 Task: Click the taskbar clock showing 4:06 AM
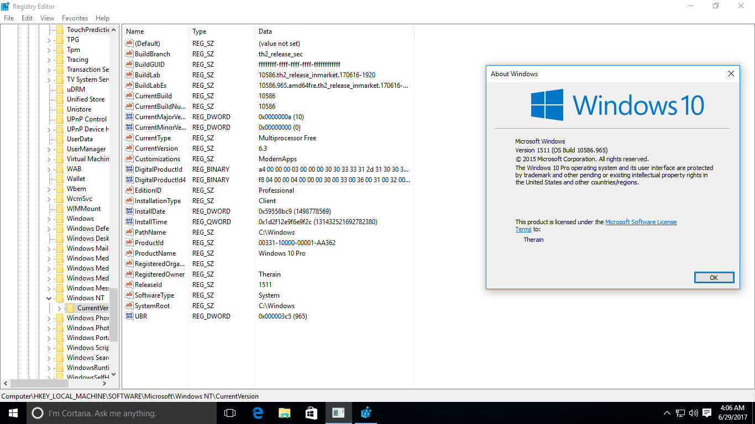(x=733, y=413)
